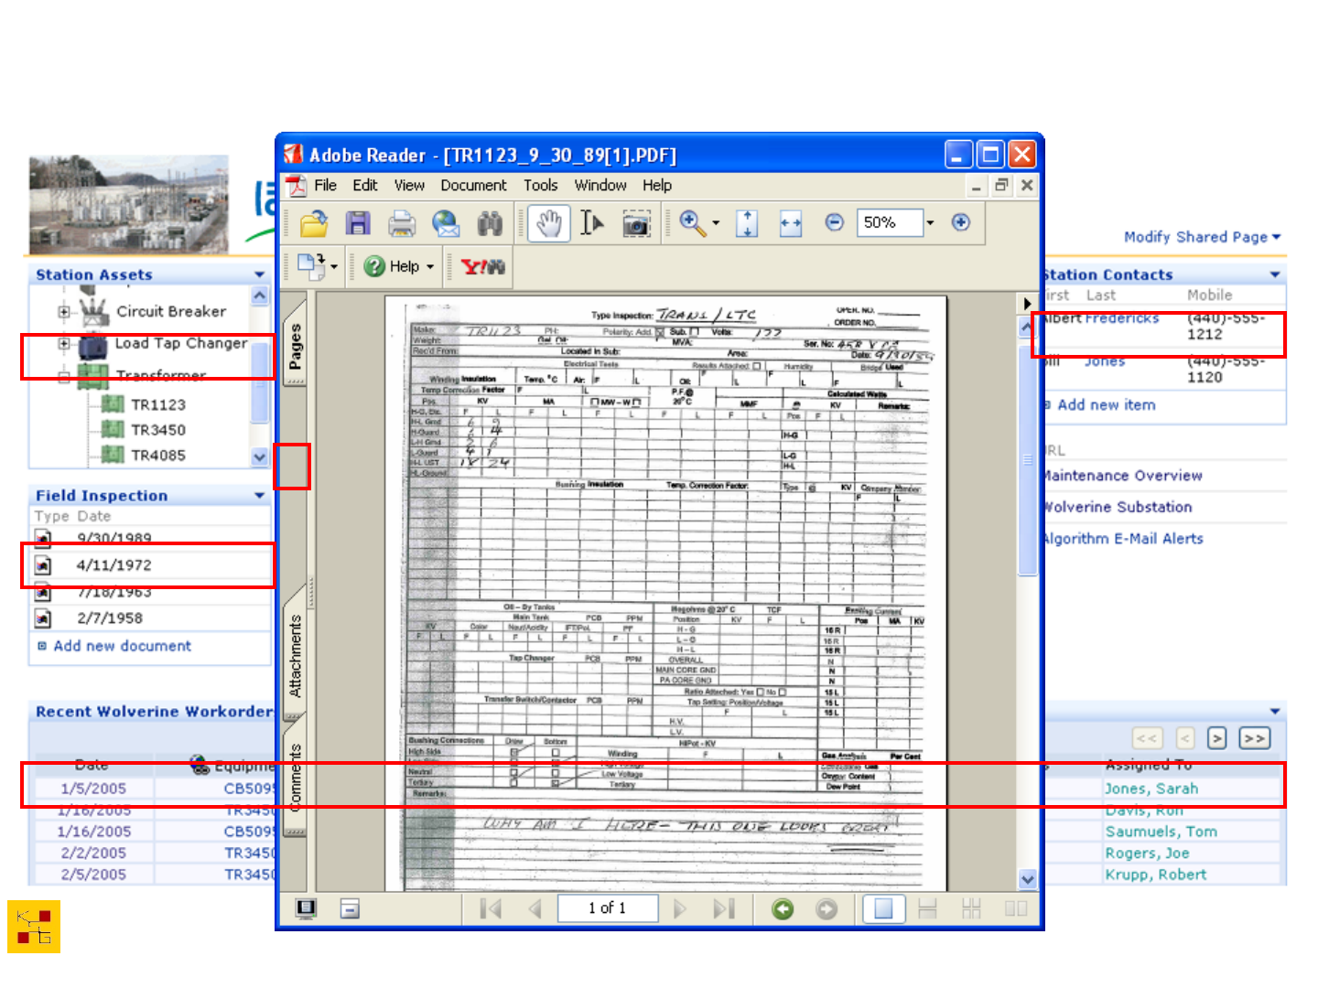Click the Fit Width icon

point(791,223)
